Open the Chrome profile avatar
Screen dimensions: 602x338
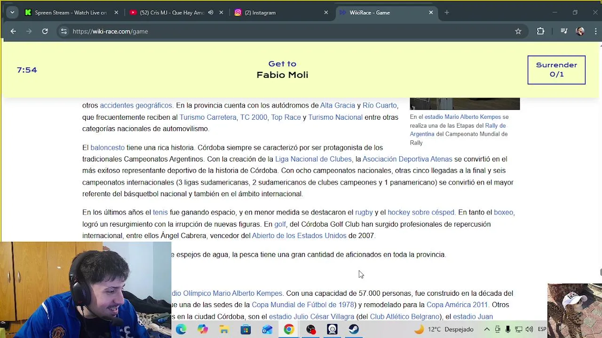click(x=580, y=31)
